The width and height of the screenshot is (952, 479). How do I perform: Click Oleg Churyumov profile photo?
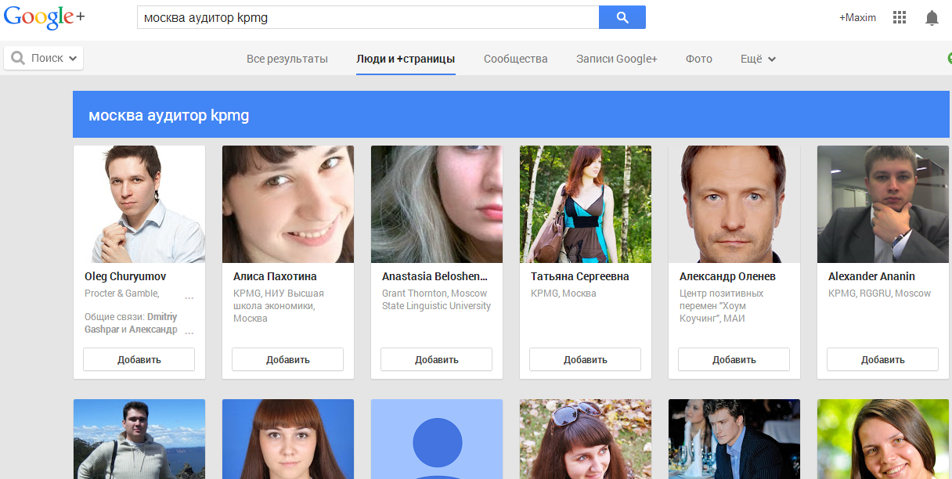pyautogui.click(x=139, y=204)
